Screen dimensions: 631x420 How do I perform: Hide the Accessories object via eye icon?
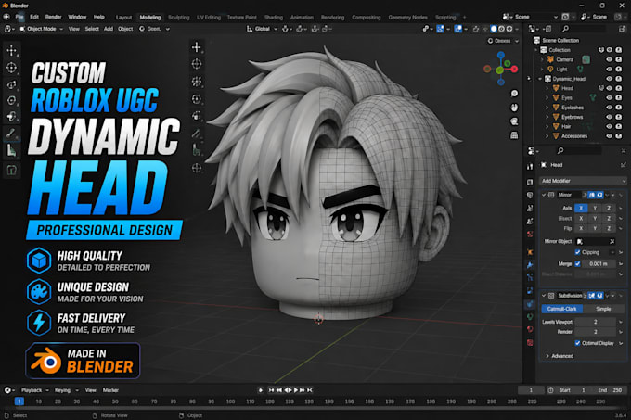[x=610, y=136]
